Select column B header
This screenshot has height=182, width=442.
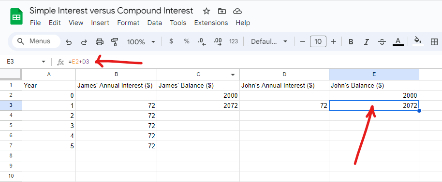(117, 75)
